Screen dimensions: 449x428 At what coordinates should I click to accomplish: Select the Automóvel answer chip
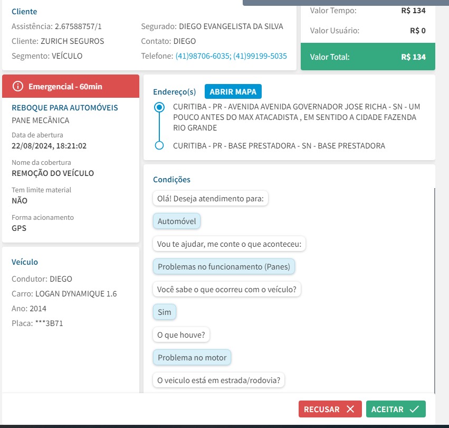coord(177,221)
